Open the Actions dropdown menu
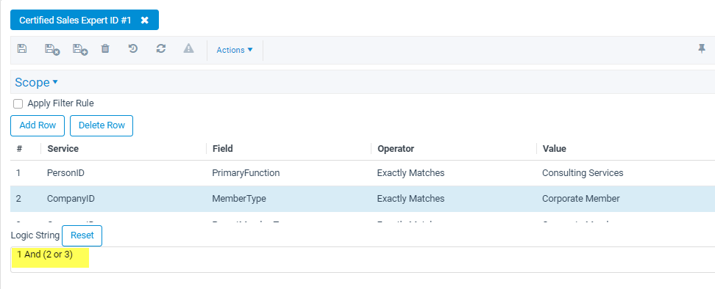This screenshot has height=289, width=715. [235, 50]
